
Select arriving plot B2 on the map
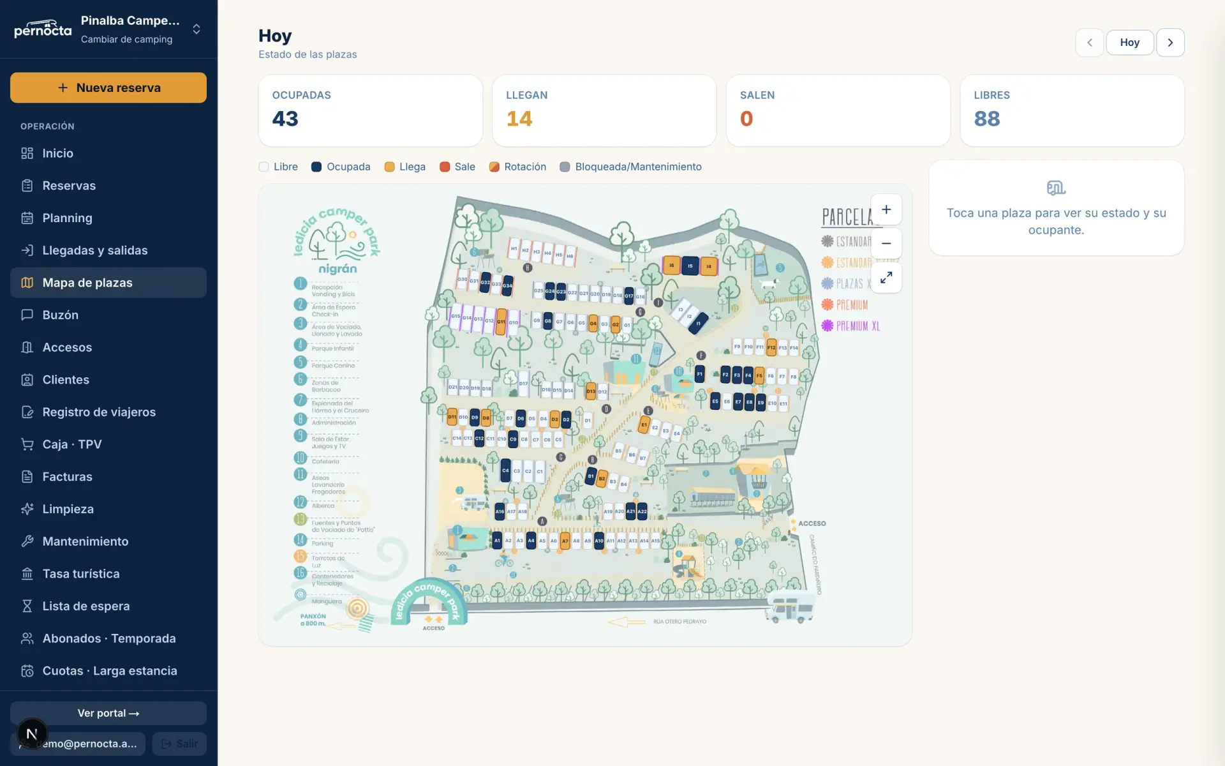point(602,478)
